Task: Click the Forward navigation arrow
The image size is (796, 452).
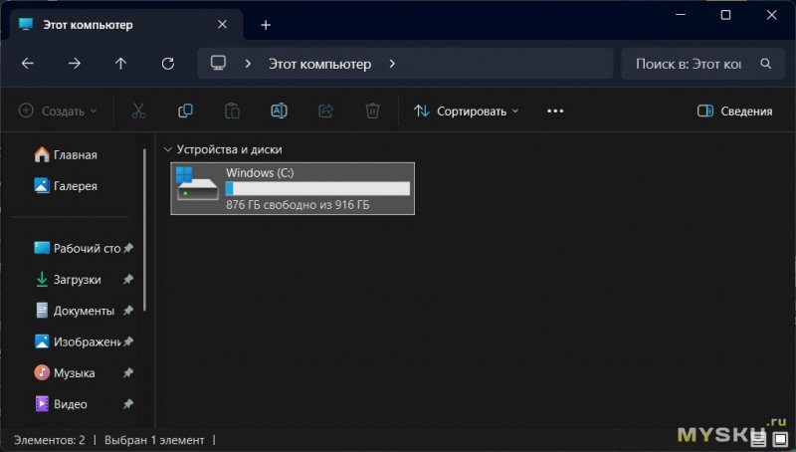Action: 75,64
